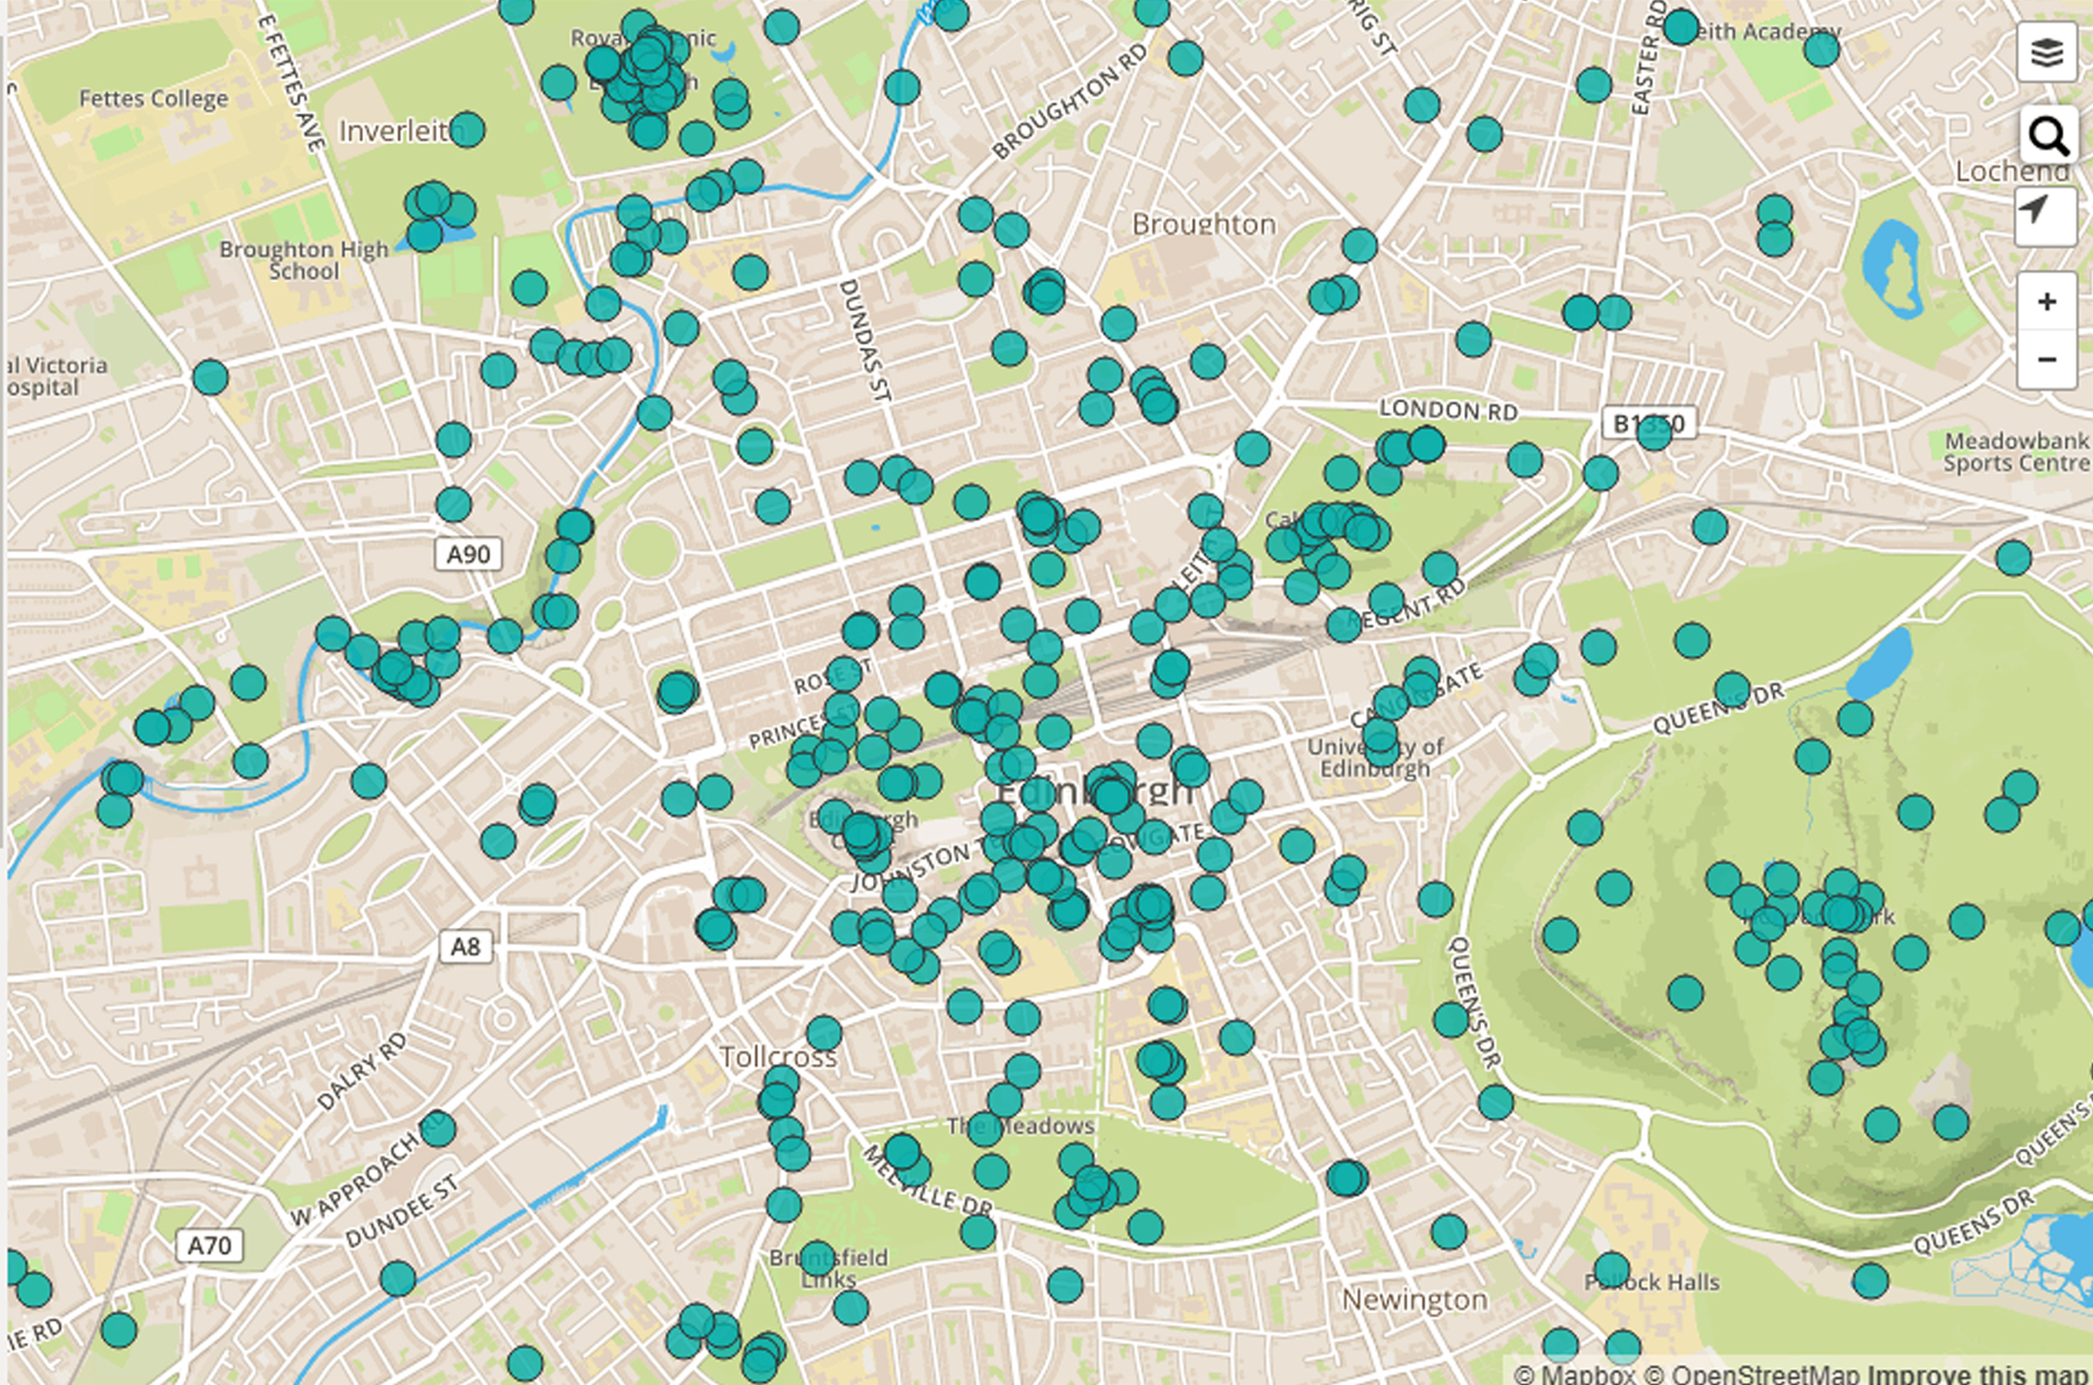The height and width of the screenshot is (1385, 2093).
Task: Click the Lochend area label
Action: click(2011, 171)
